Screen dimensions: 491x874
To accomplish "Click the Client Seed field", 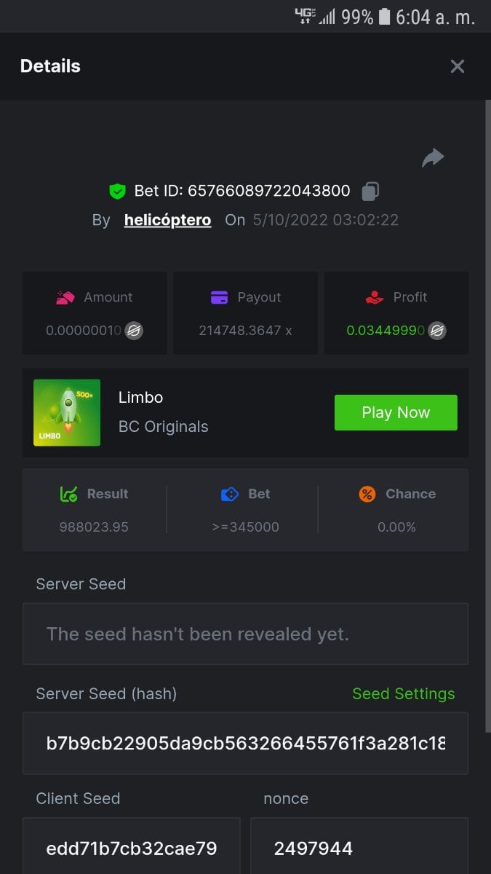I will [x=132, y=848].
